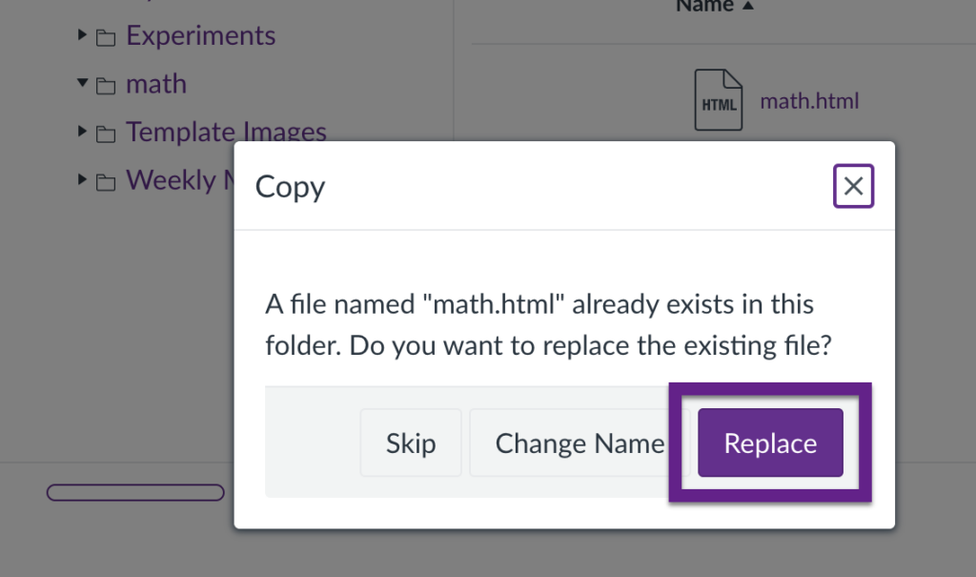Click the Weekly folder icon

click(x=106, y=181)
